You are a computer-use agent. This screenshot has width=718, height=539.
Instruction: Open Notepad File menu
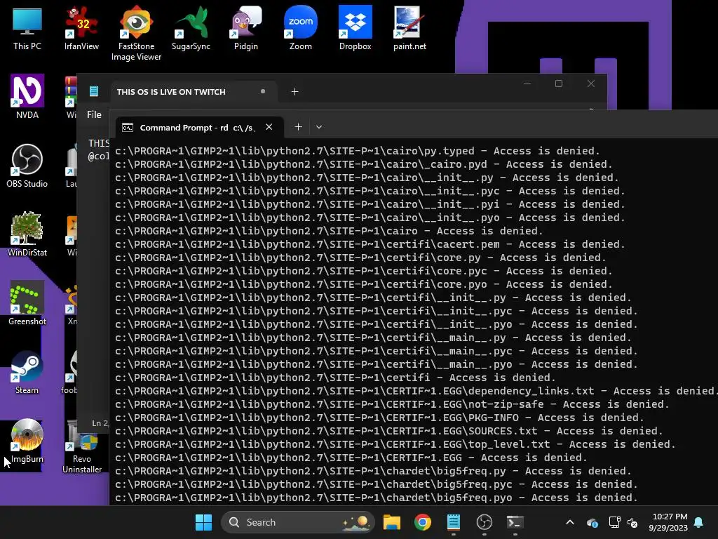click(x=95, y=114)
